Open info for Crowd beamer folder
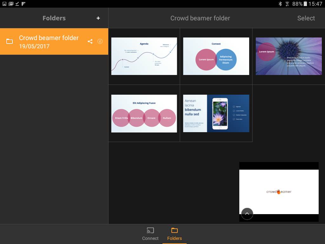Screen dimensions: 325x244 click(x=100, y=41)
